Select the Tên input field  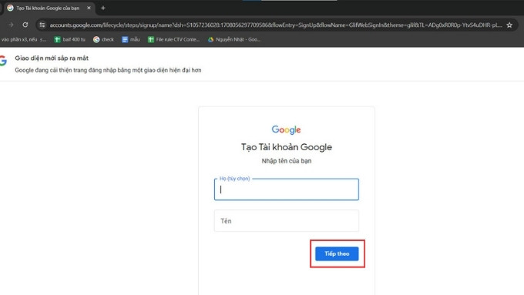(x=287, y=221)
